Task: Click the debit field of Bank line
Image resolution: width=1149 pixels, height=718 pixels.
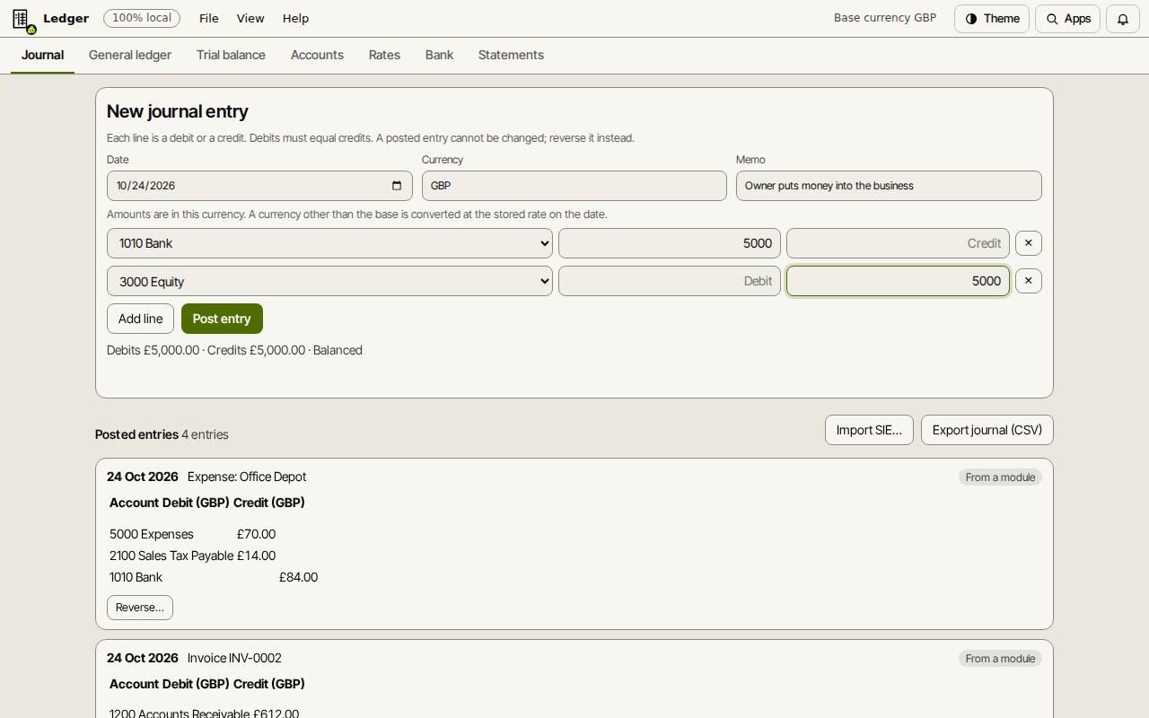Action: (x=670, y=243)
